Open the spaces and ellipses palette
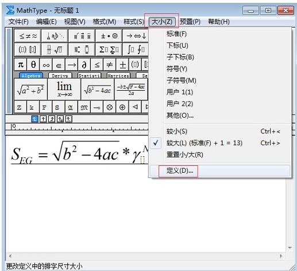The image size is (297, 271). (x=55, y=36)
